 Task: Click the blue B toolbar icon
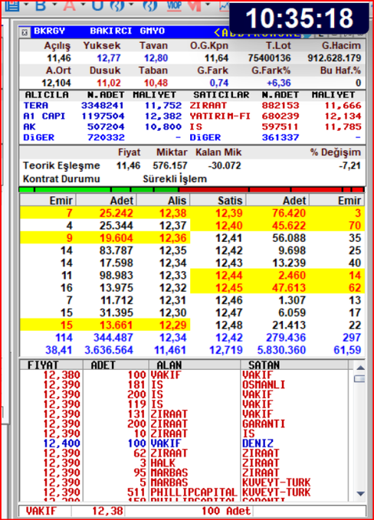click(40, 5)
